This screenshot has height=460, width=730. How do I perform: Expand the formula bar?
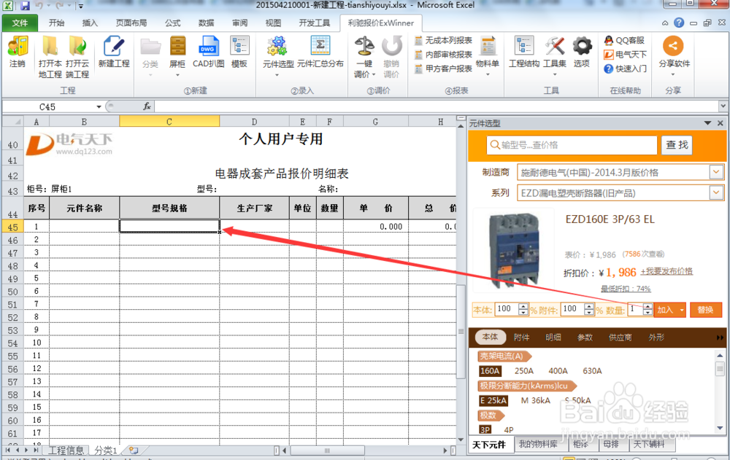(x=723, y=106)
